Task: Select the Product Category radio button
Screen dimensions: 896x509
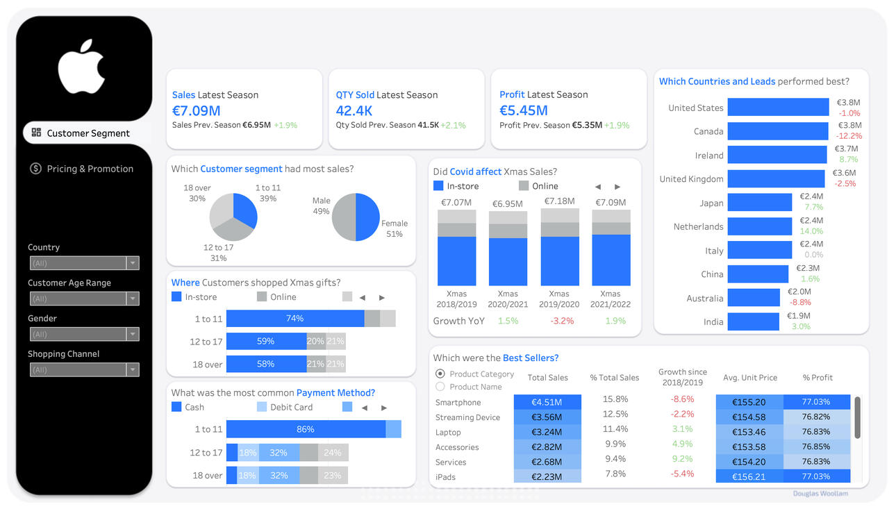Action: click(440, 374)
